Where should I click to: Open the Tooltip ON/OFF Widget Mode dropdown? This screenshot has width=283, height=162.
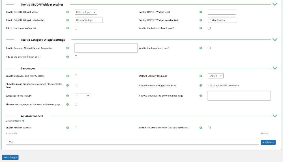pos(86,12)
